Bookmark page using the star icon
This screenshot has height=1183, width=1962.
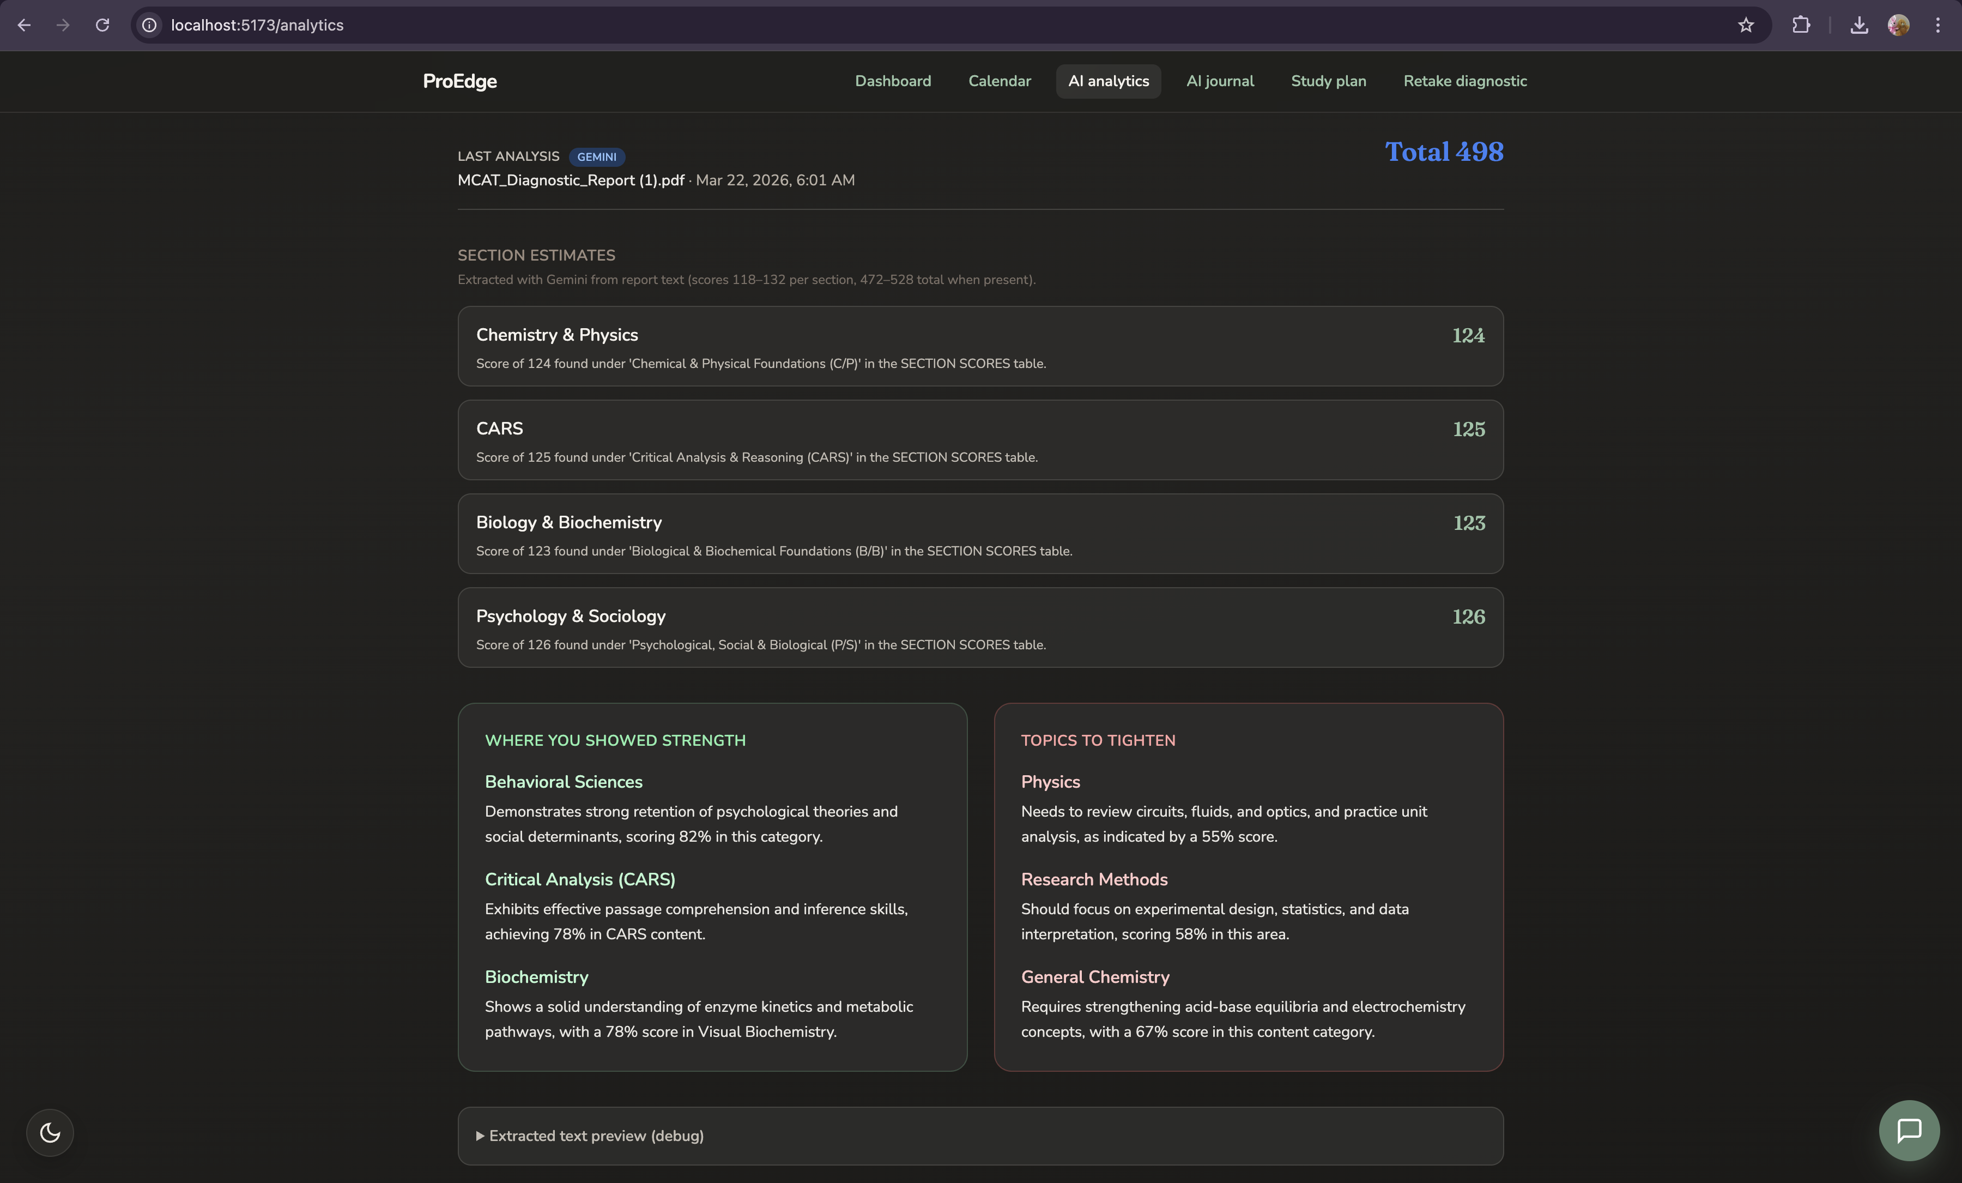click(1746, 26)
